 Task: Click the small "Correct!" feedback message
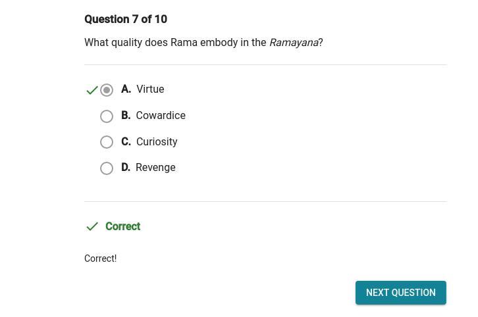(100, 259)
